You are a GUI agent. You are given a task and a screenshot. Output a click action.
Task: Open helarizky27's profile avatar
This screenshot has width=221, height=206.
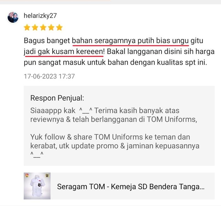coord(13,17)
